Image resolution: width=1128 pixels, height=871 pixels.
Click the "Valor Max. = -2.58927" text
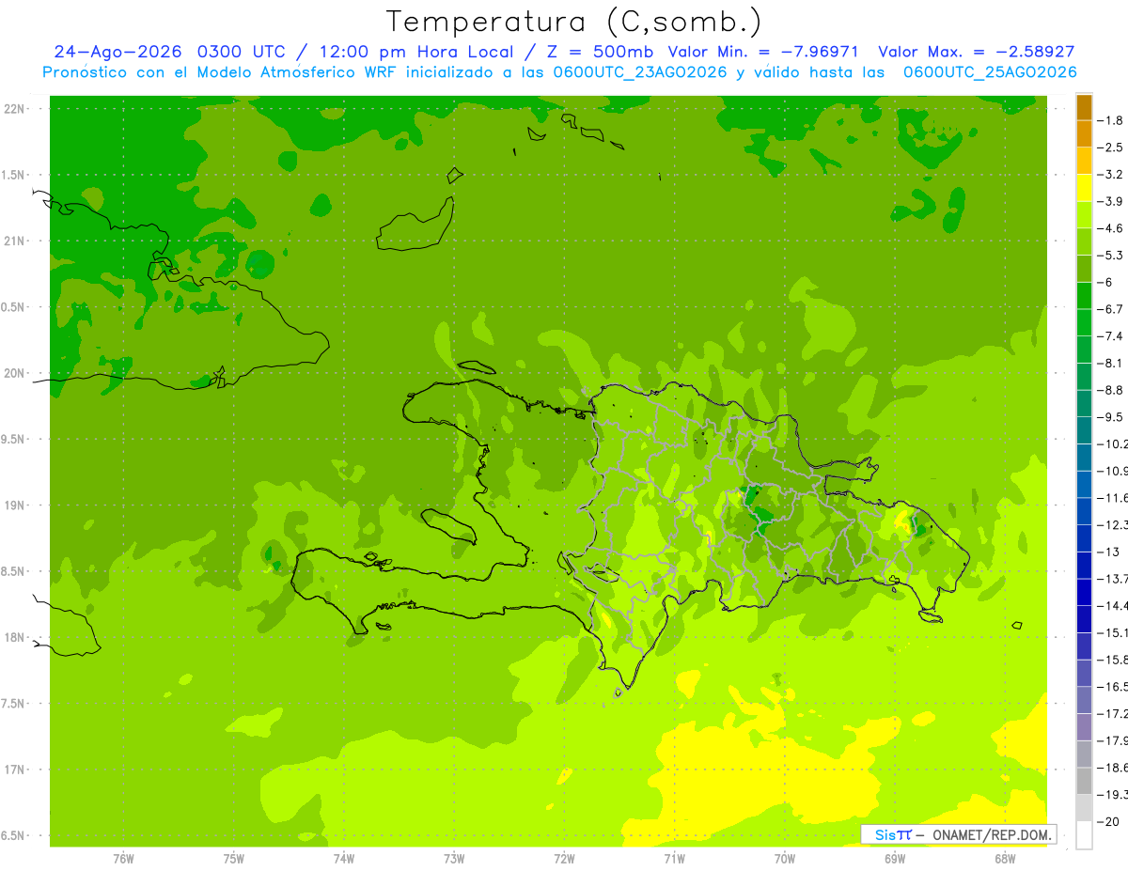[x=977, y=52]
